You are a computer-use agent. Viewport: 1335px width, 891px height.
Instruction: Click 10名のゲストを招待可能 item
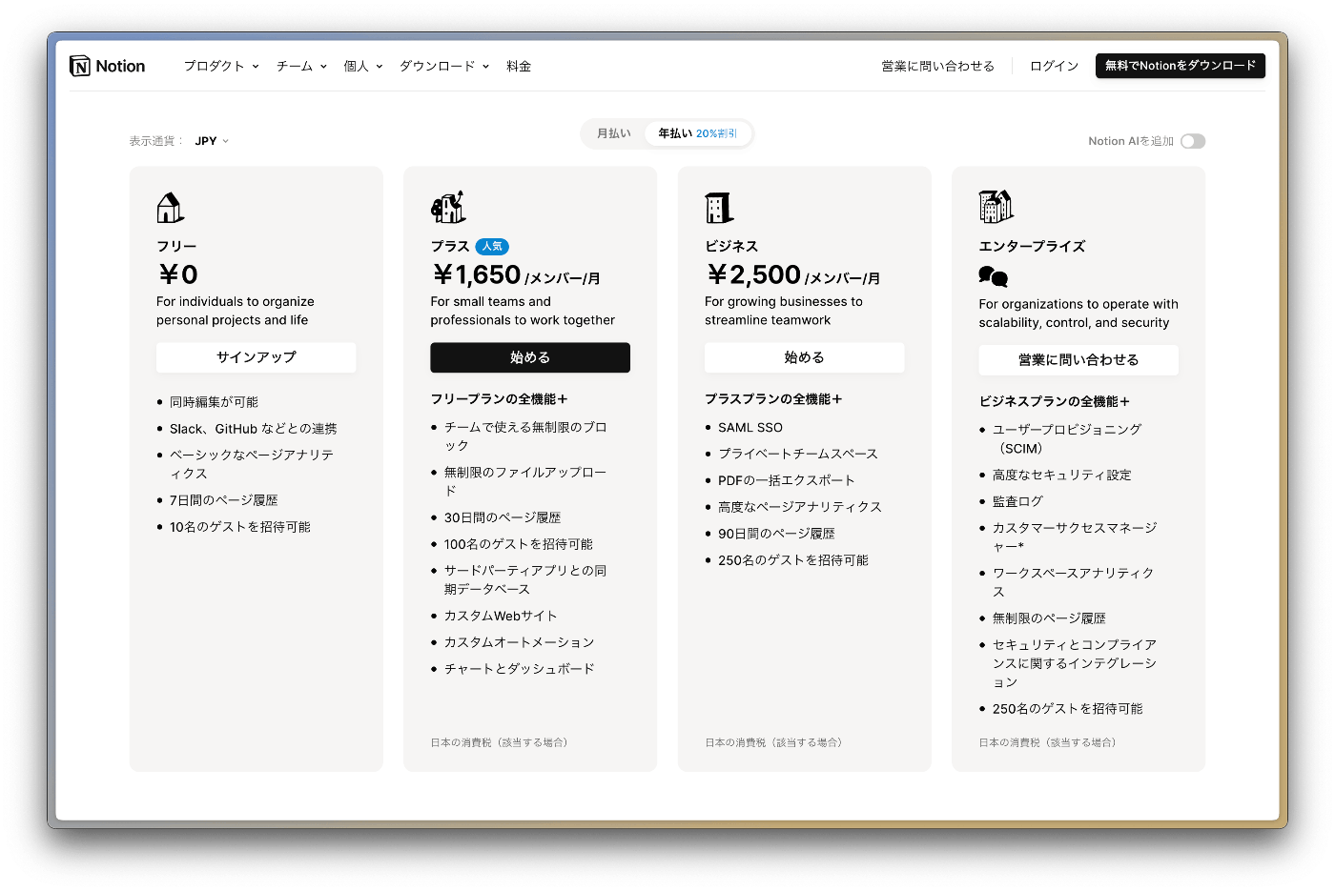pyautogui.click(x=240, y=527)
